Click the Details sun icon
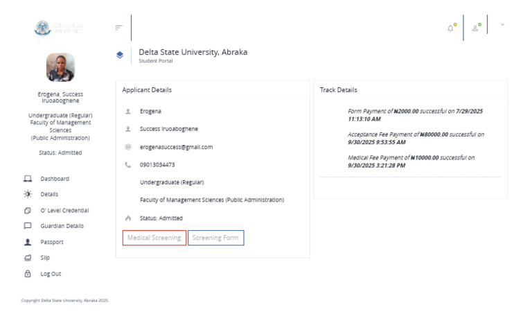The width and height of the screenshot is (532, 323). pos(28,194)
